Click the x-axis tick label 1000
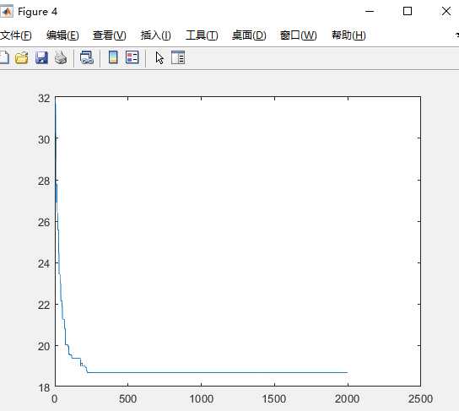This screenshot has width=459, height=411. tap(201, 399)
